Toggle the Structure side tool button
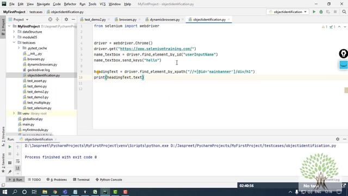 click(x=3, y=136)
